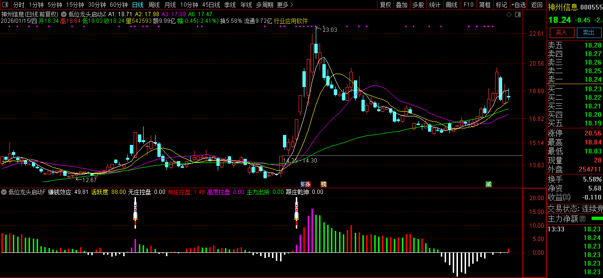
Task: Click the 23.03 high price label
Action: pyautogui.click(x=330, y=30)
